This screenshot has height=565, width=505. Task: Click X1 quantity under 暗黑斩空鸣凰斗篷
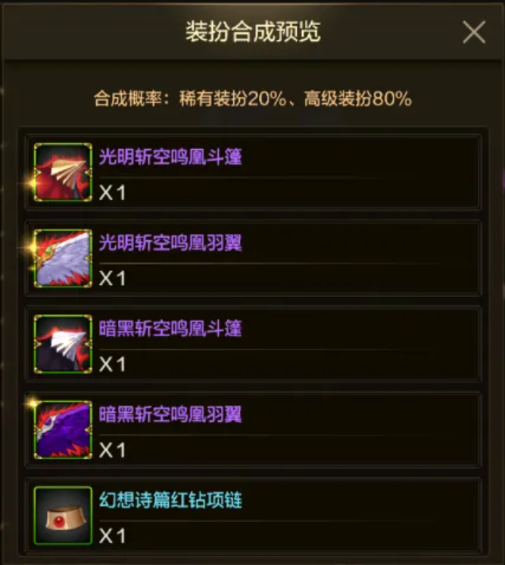point(112,364)
